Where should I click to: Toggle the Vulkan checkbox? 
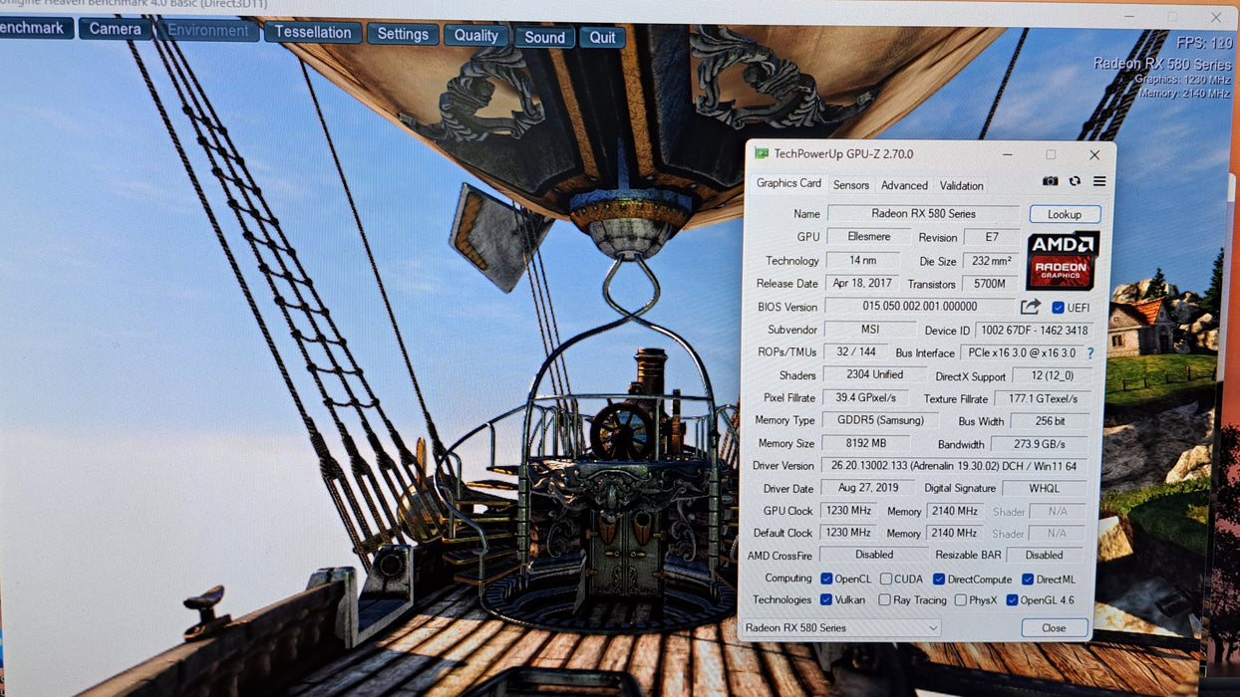(826, 599)
